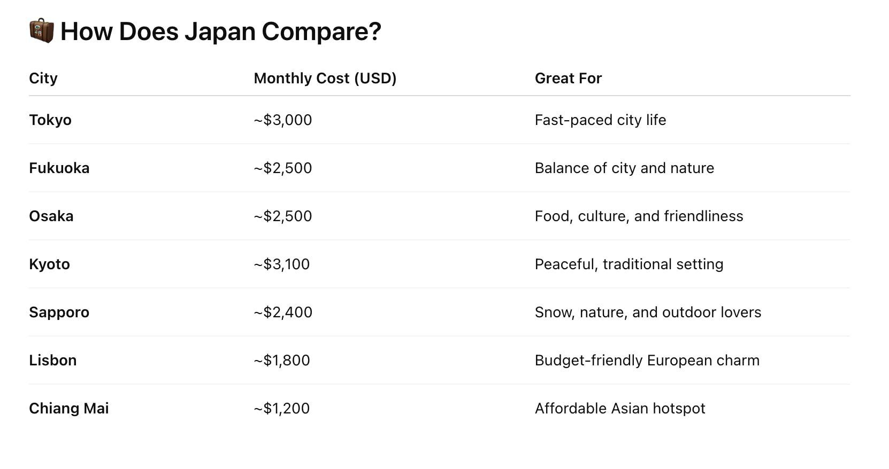
Task: Click the Lisbon city cell
Action: (53, 361)
